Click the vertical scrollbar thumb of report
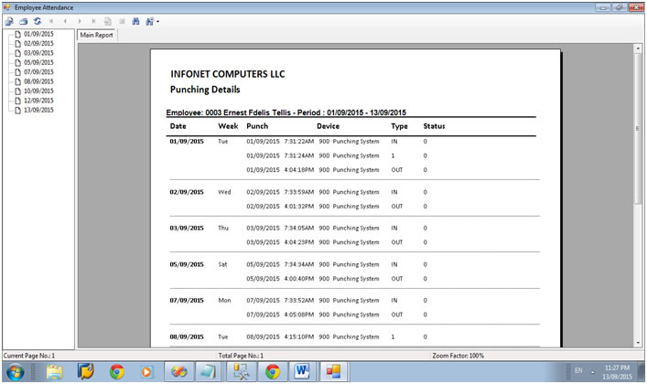Screen dimensions: 647x384 click(x=639, y=128)
